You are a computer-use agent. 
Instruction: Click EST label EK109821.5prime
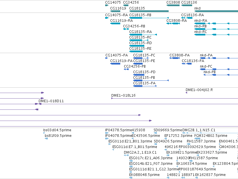(182, 153)
